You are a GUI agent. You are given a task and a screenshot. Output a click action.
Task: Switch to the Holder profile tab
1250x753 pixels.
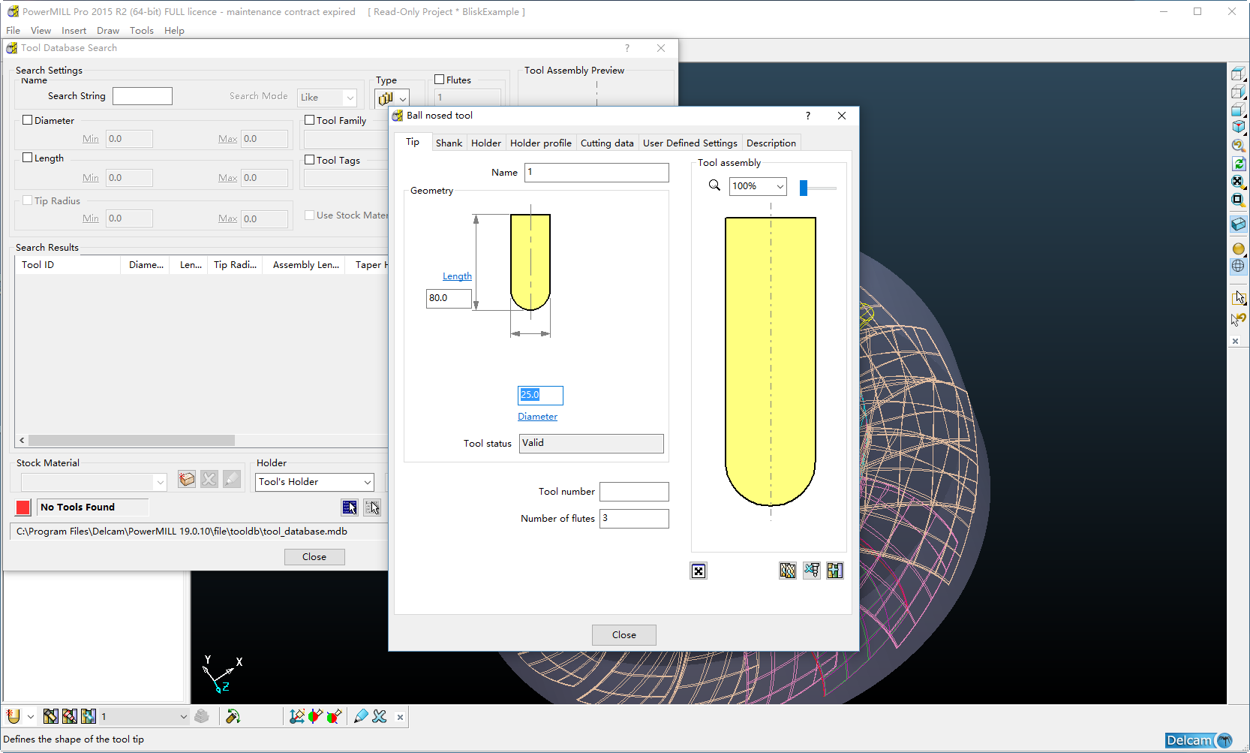click(x=541, y=143)
